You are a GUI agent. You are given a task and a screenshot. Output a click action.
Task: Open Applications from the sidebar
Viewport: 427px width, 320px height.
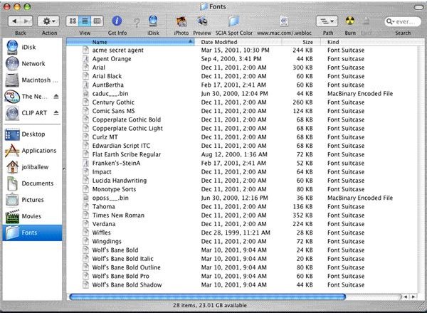click(31, 151)
